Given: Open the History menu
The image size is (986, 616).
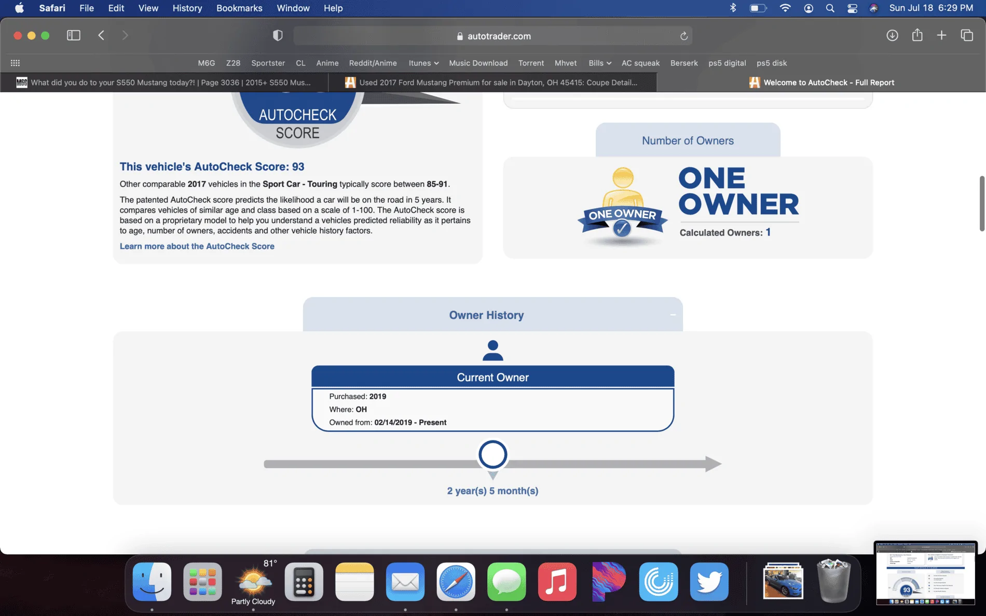Looking at the screenshot, I should [x=187, y=8].
